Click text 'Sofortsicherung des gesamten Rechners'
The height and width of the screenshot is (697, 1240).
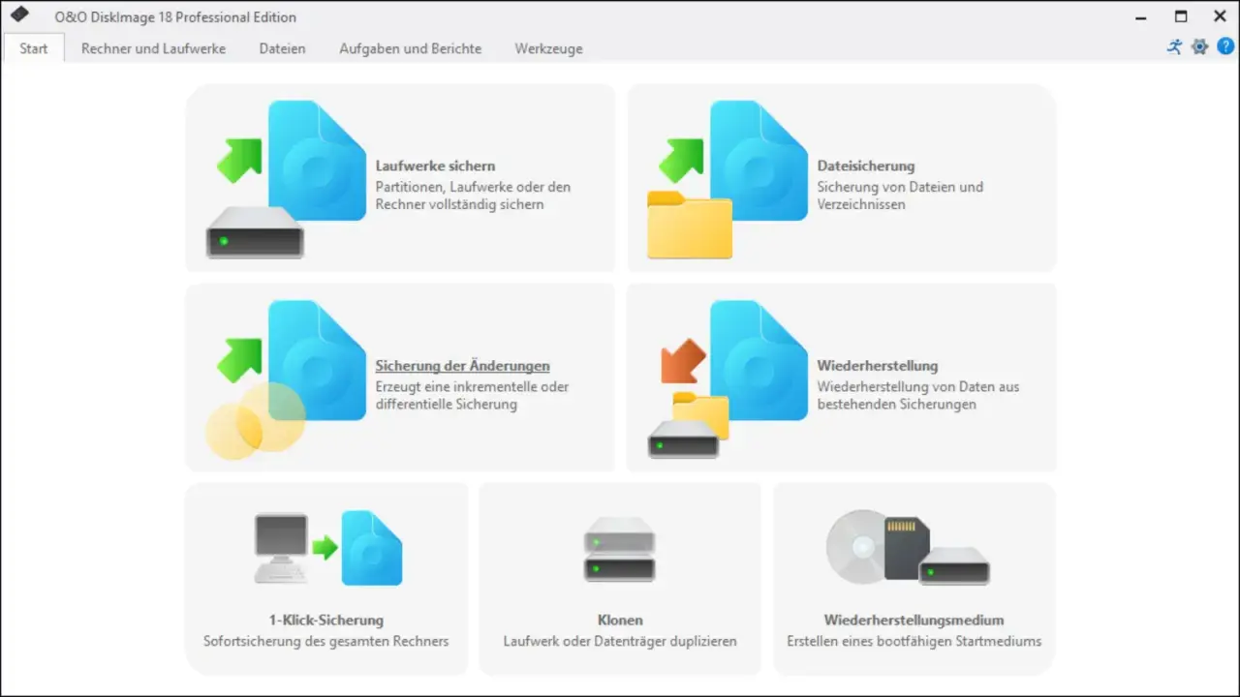tap(326, 641)
